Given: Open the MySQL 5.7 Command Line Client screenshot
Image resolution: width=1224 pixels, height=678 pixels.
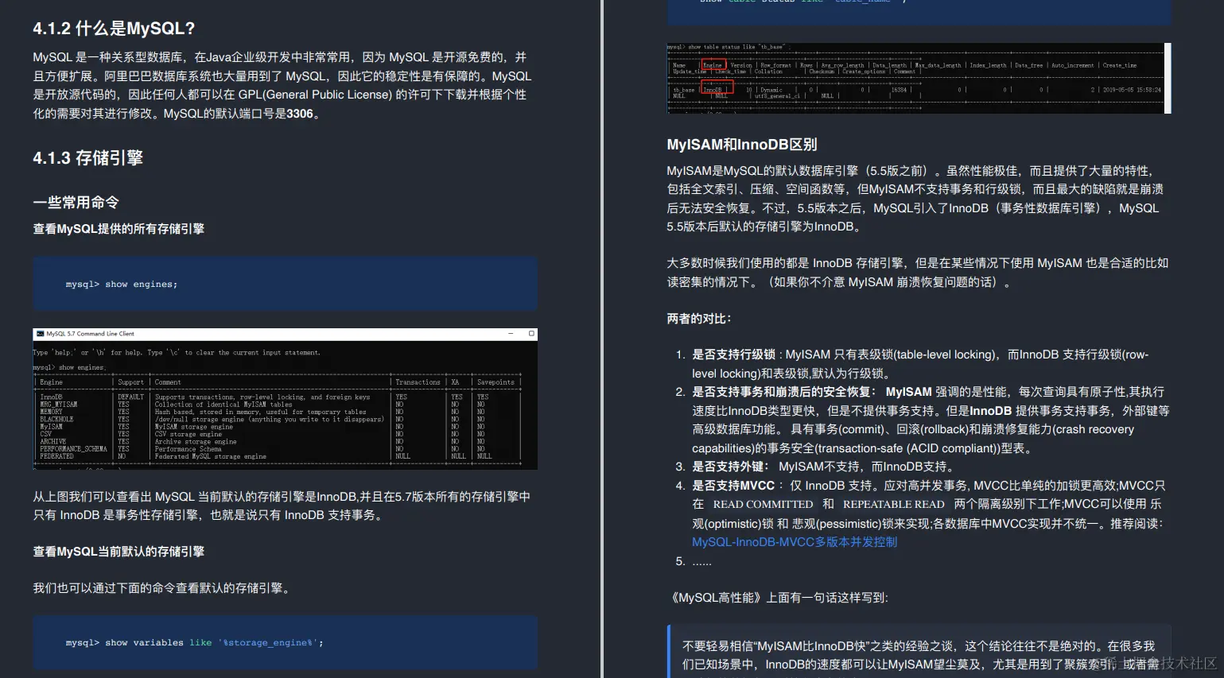Looking at the screenshot, I should (x=285, y=399).
